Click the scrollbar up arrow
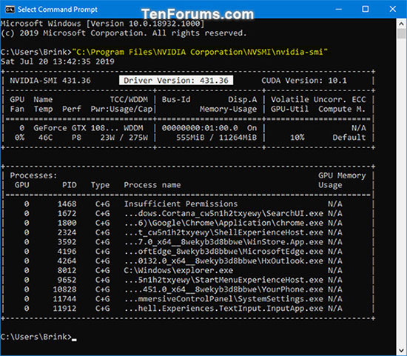This screenshot has width=407, height=356. (x=401, y=24)
